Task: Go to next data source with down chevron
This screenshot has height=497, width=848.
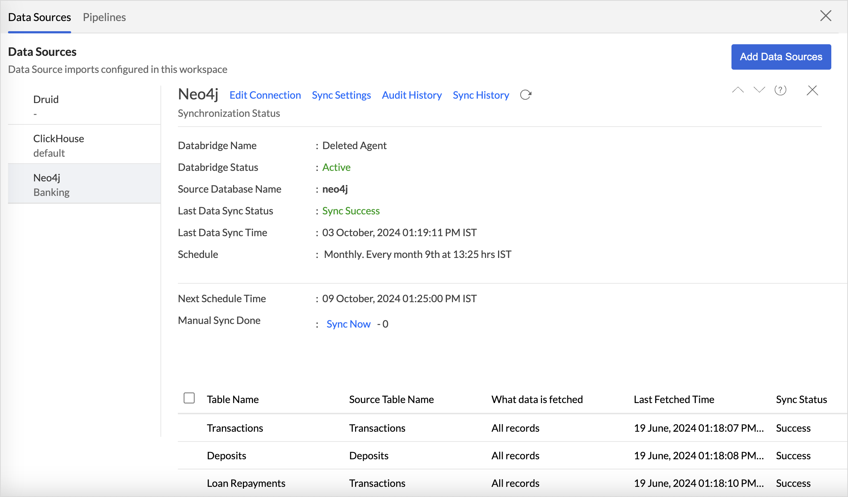Action: click(x=759, y=90)
